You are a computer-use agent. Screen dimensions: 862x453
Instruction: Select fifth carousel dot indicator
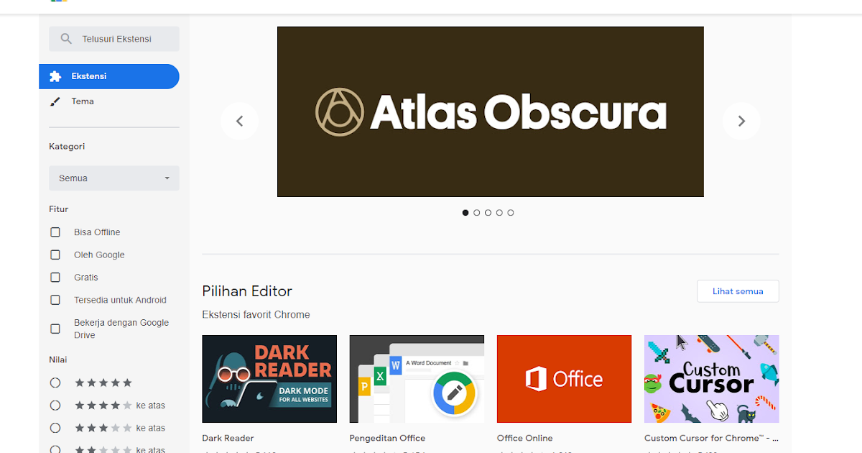click(x=511, y=213)
